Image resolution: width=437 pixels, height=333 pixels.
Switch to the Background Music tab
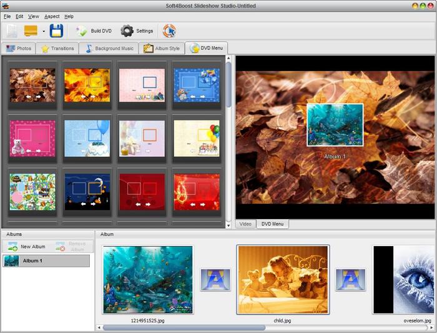(x=109, y=48)
